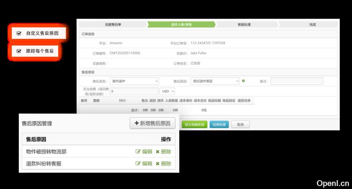This screenshot has height=189, width=352.
Task: Click the 售后原因管理 panel title
Action: pyautogui.click(x=37, y=123)
